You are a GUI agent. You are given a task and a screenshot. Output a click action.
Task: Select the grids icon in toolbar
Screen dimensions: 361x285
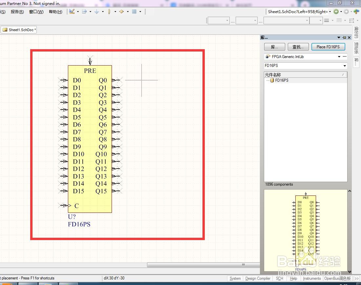point(134,11)
